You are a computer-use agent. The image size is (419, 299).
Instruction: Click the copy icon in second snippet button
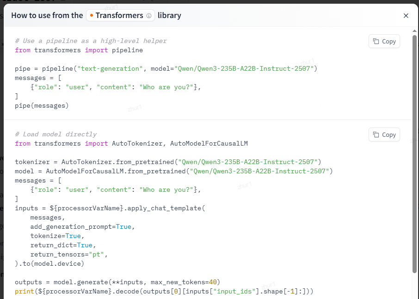(x=376, y=134)
